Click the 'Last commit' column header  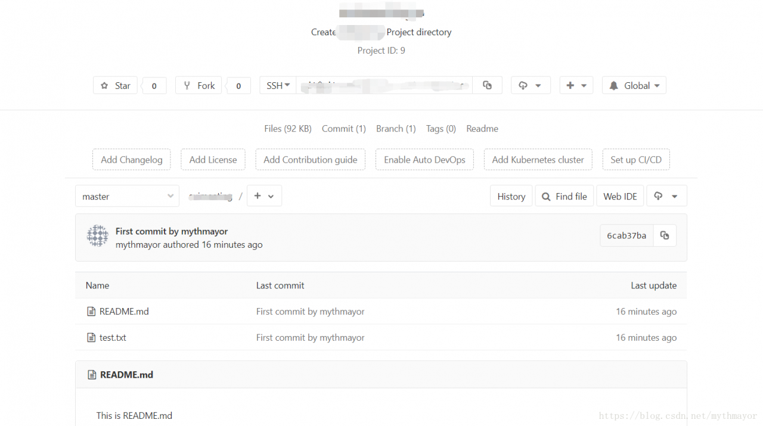[x=280, y=285]
